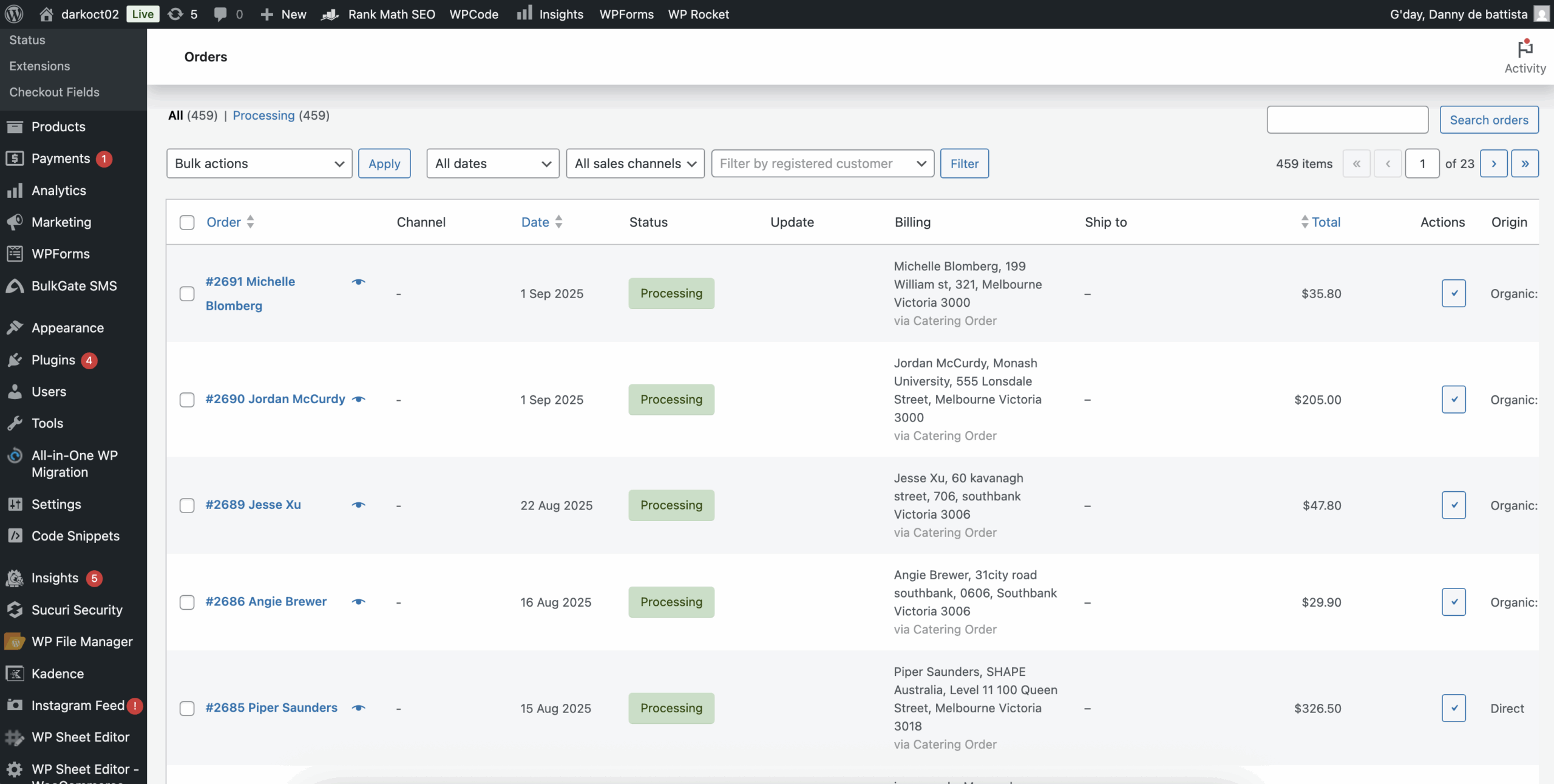The height and width of the screenshot is (784, 1554).
Task: Open comments bubble icon in admin bar
Action: [220, 14]
